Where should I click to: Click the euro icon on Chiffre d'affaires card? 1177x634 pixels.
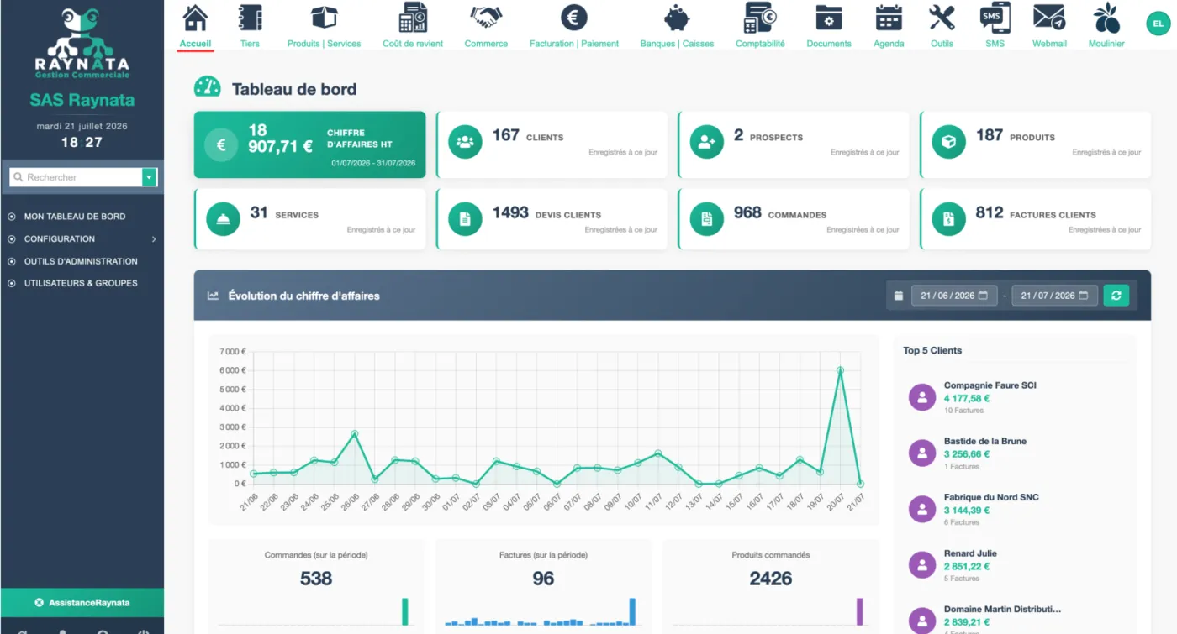point(221,145)
